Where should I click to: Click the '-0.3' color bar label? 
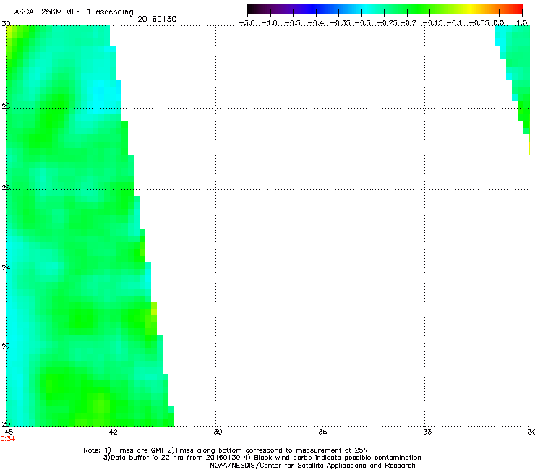click(x=363, y=23)
